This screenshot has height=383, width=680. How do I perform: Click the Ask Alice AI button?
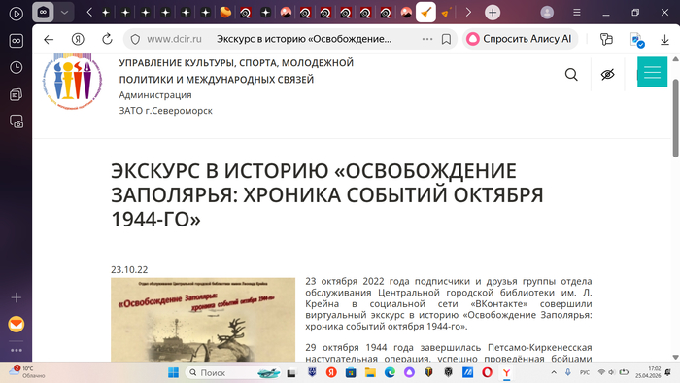[520, 39]
